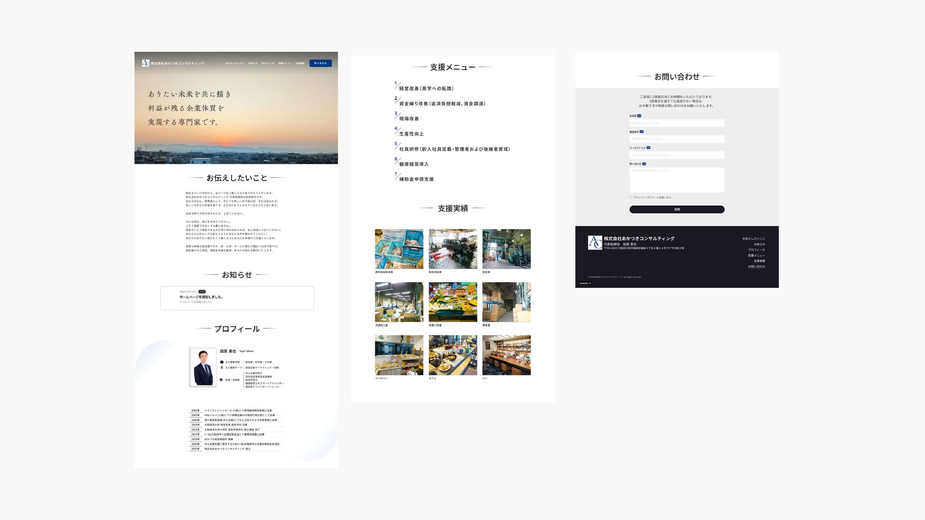Open the news card ホームページを開設しました。

click(237, 298)
